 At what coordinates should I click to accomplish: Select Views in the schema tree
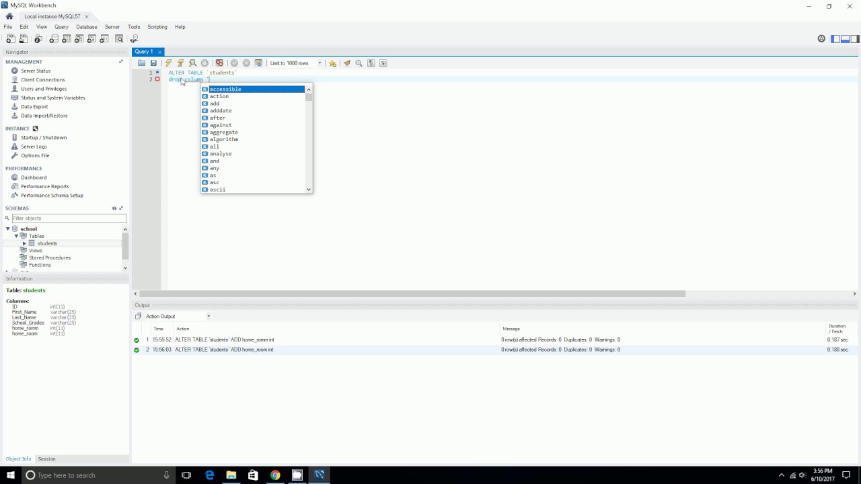pyautogui.click(x=36, y=251)
